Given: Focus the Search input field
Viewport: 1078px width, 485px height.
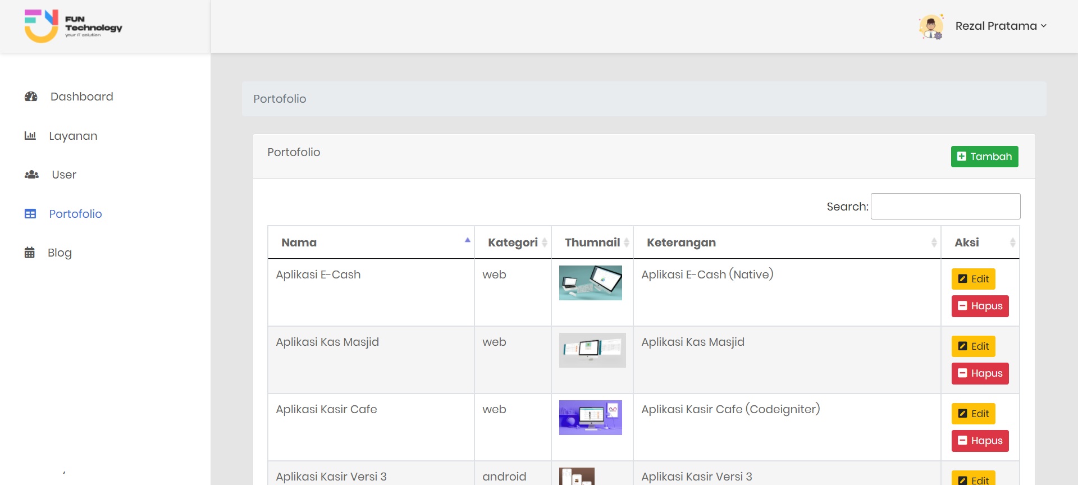Looking at the screenshot, I should (x=945, y=207).
